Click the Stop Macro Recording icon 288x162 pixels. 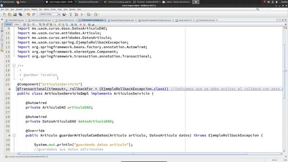pos(84,24)
